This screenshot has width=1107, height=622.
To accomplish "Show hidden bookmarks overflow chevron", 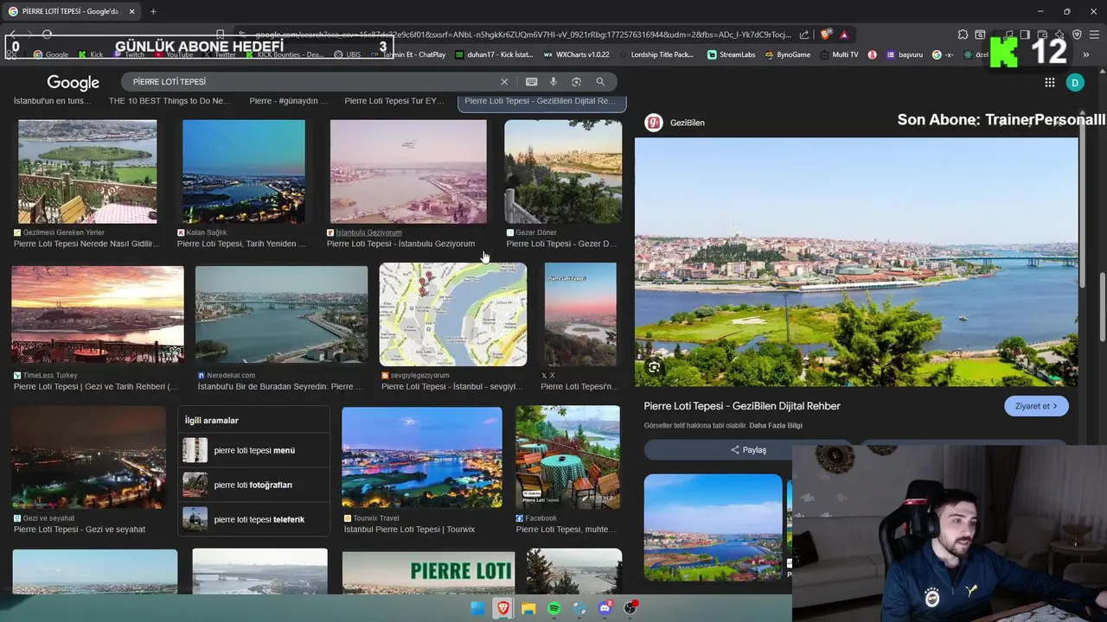I will click(x=1086, y=54).
